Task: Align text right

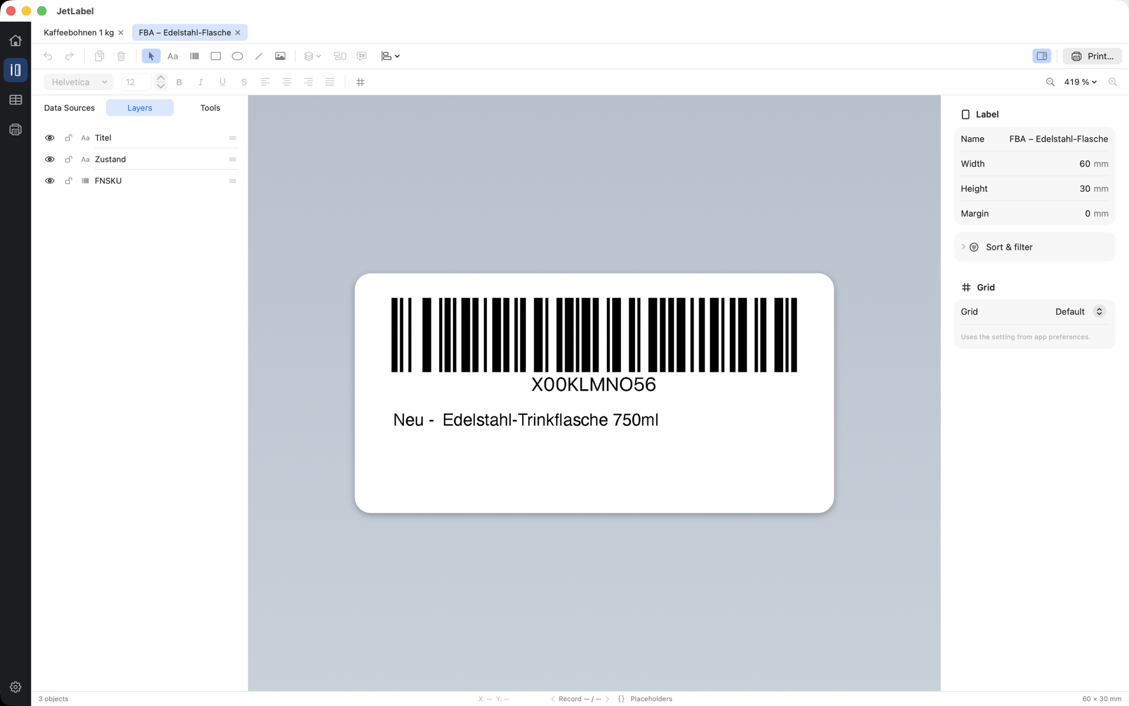Action: point(309,82)
